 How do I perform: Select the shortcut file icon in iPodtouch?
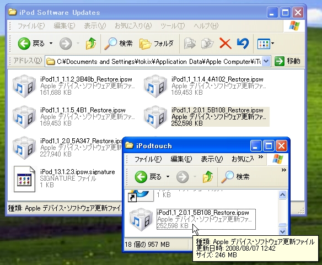pyautogui.click(x=141, y=196)
